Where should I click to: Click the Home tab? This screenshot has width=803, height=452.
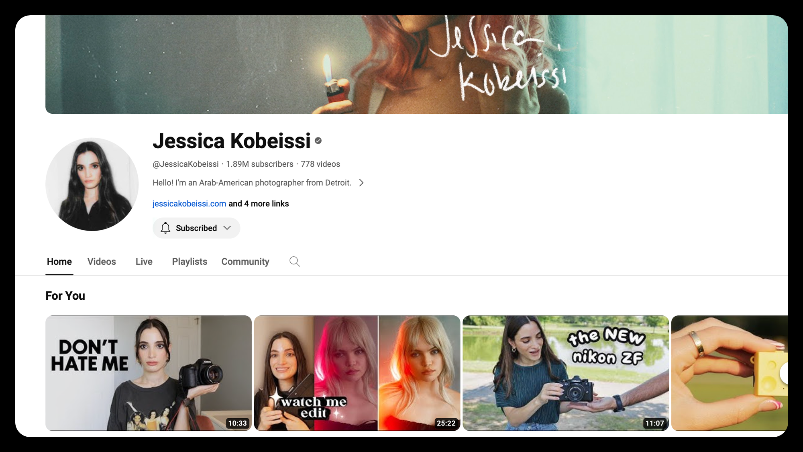[x=59, y=262]
